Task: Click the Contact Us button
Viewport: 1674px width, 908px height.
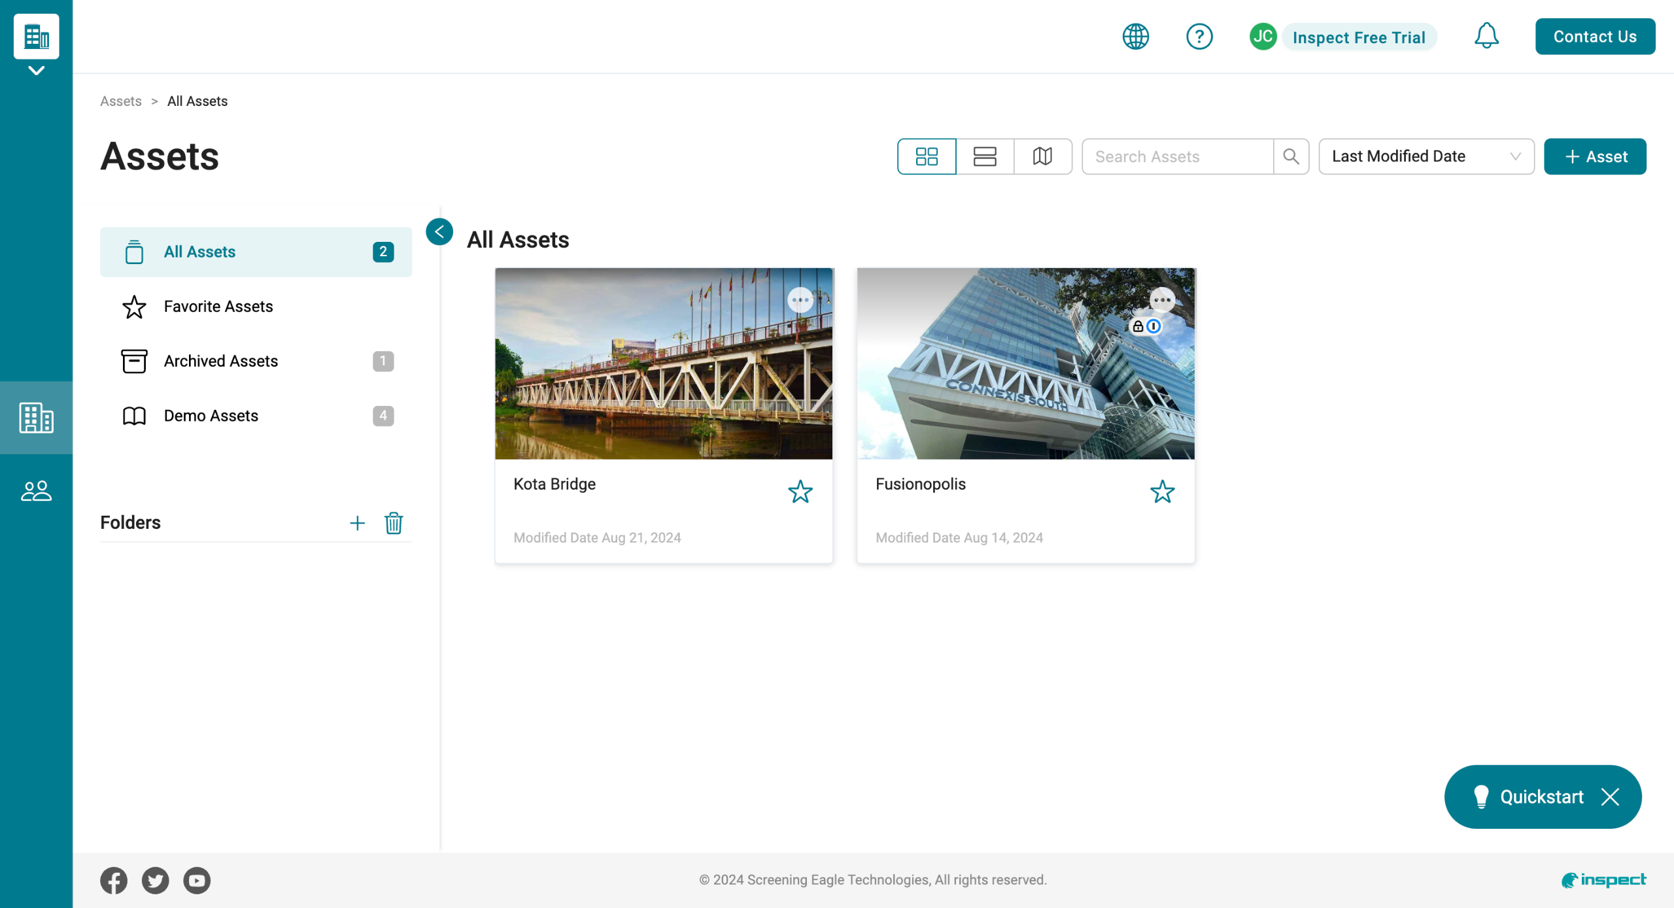Action: (1594, 37)
